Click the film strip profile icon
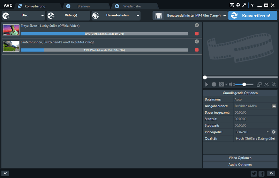 [158, 16]
